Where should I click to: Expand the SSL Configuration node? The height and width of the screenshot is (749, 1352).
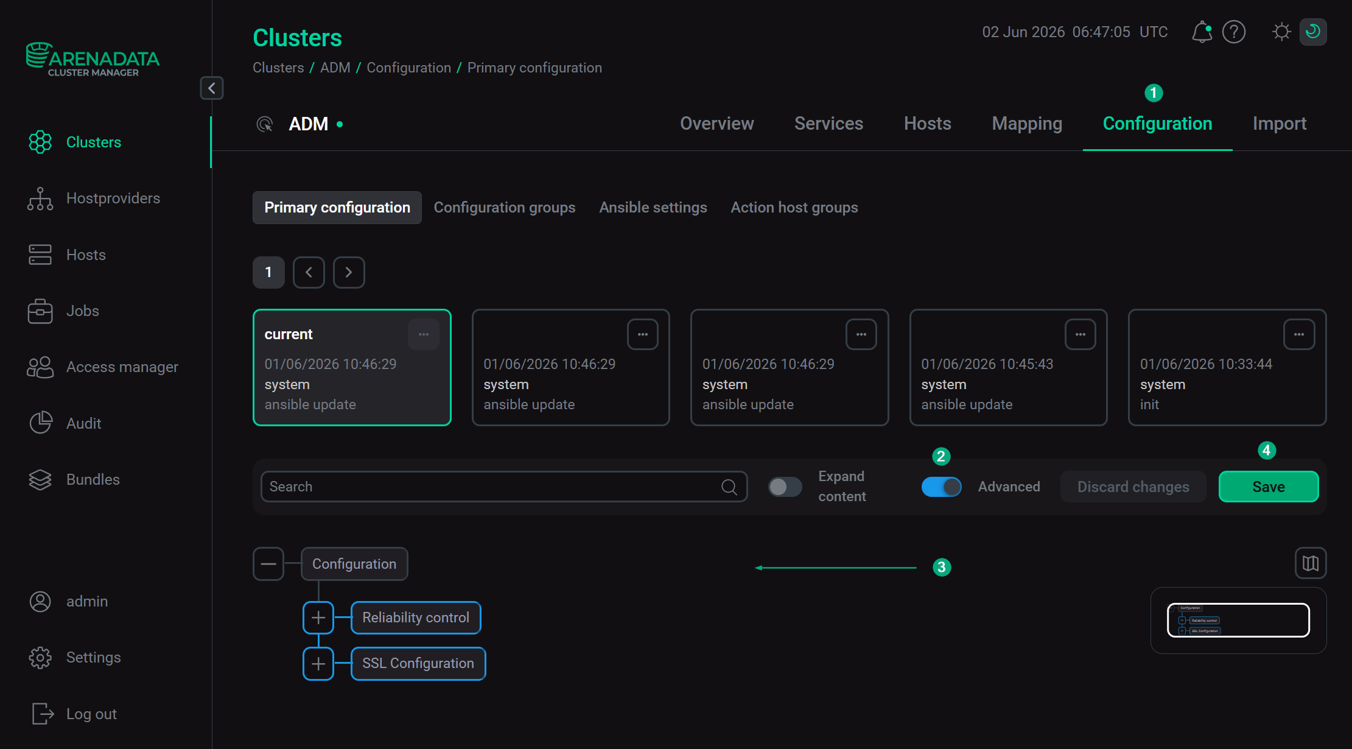click(x=318, y=664)
